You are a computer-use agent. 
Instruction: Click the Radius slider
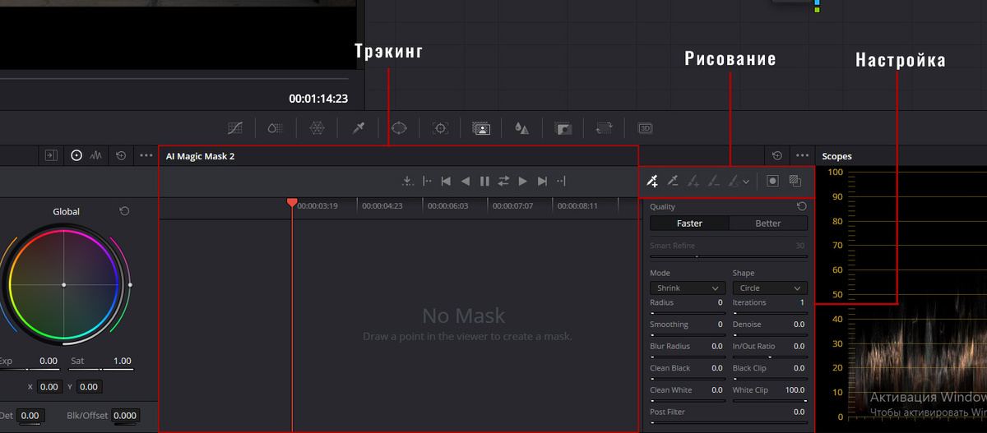tap(688, 313)
